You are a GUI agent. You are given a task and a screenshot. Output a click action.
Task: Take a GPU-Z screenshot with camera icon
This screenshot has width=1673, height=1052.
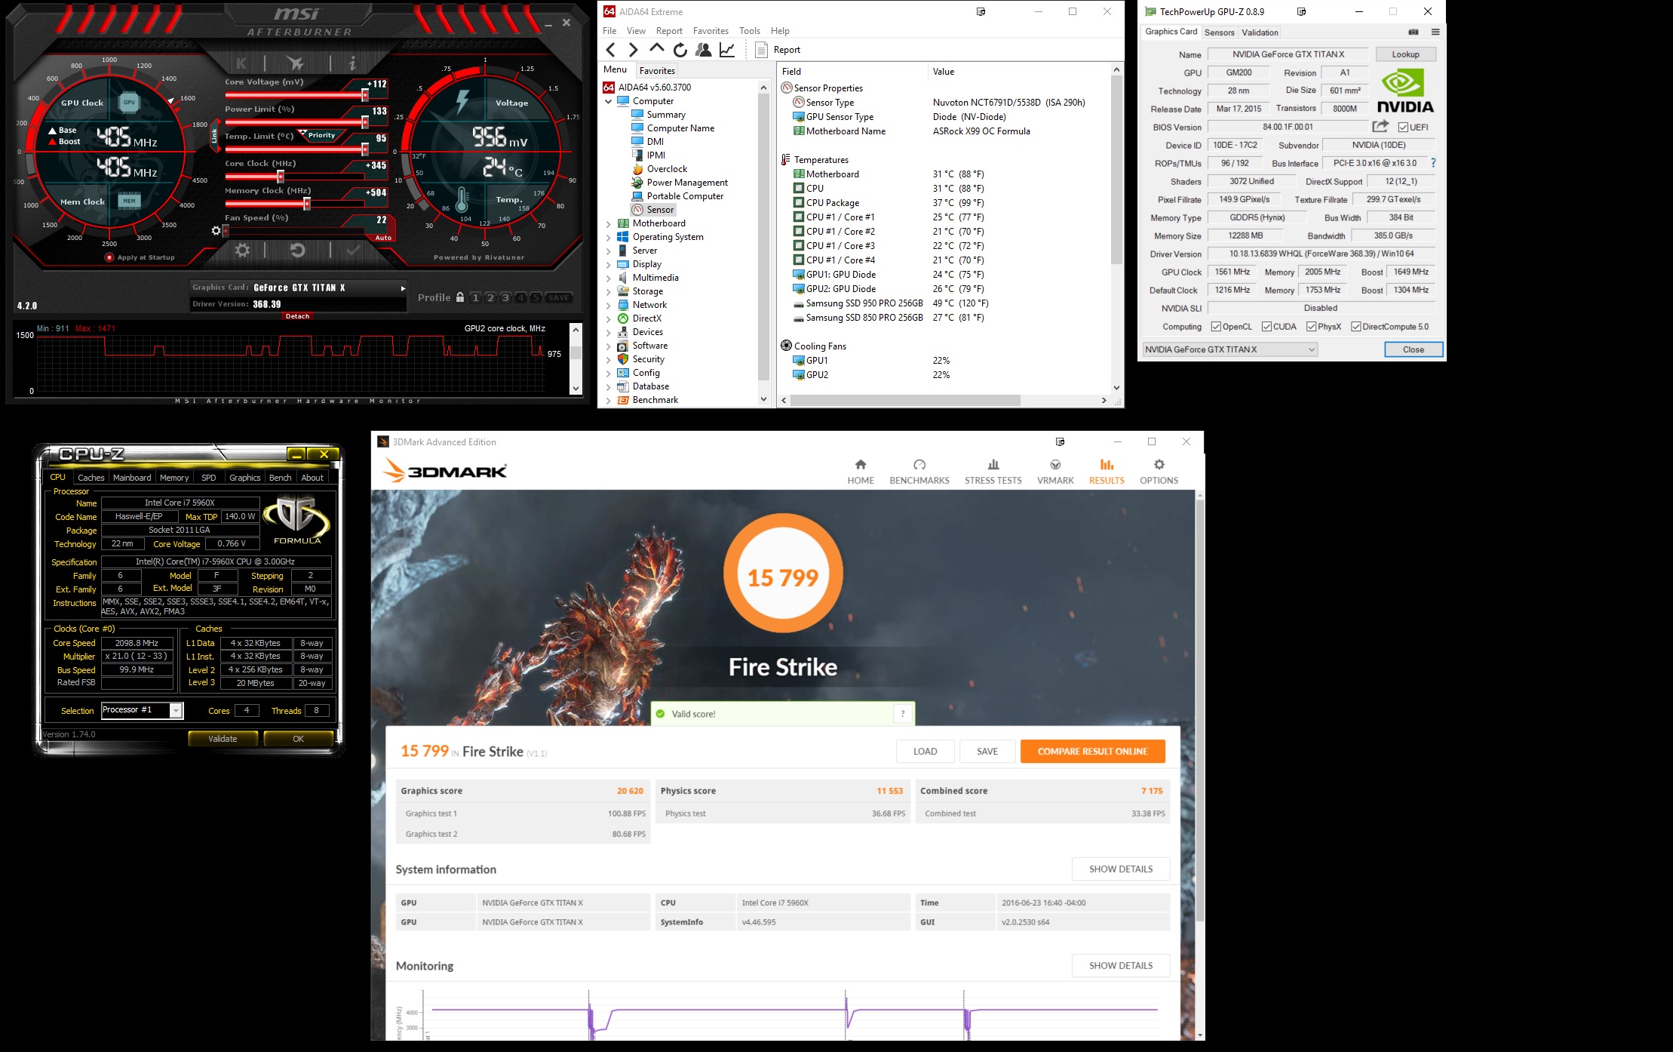(x=1413, y=32)
